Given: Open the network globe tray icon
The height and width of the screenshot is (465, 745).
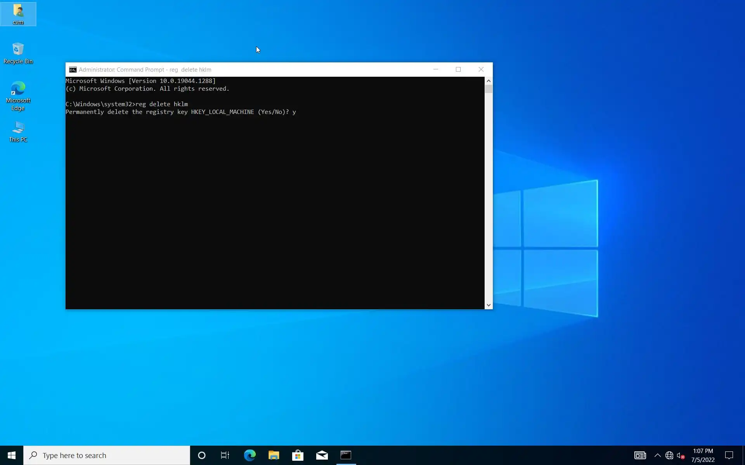Looking at the screenshot, I should [669, 455].
